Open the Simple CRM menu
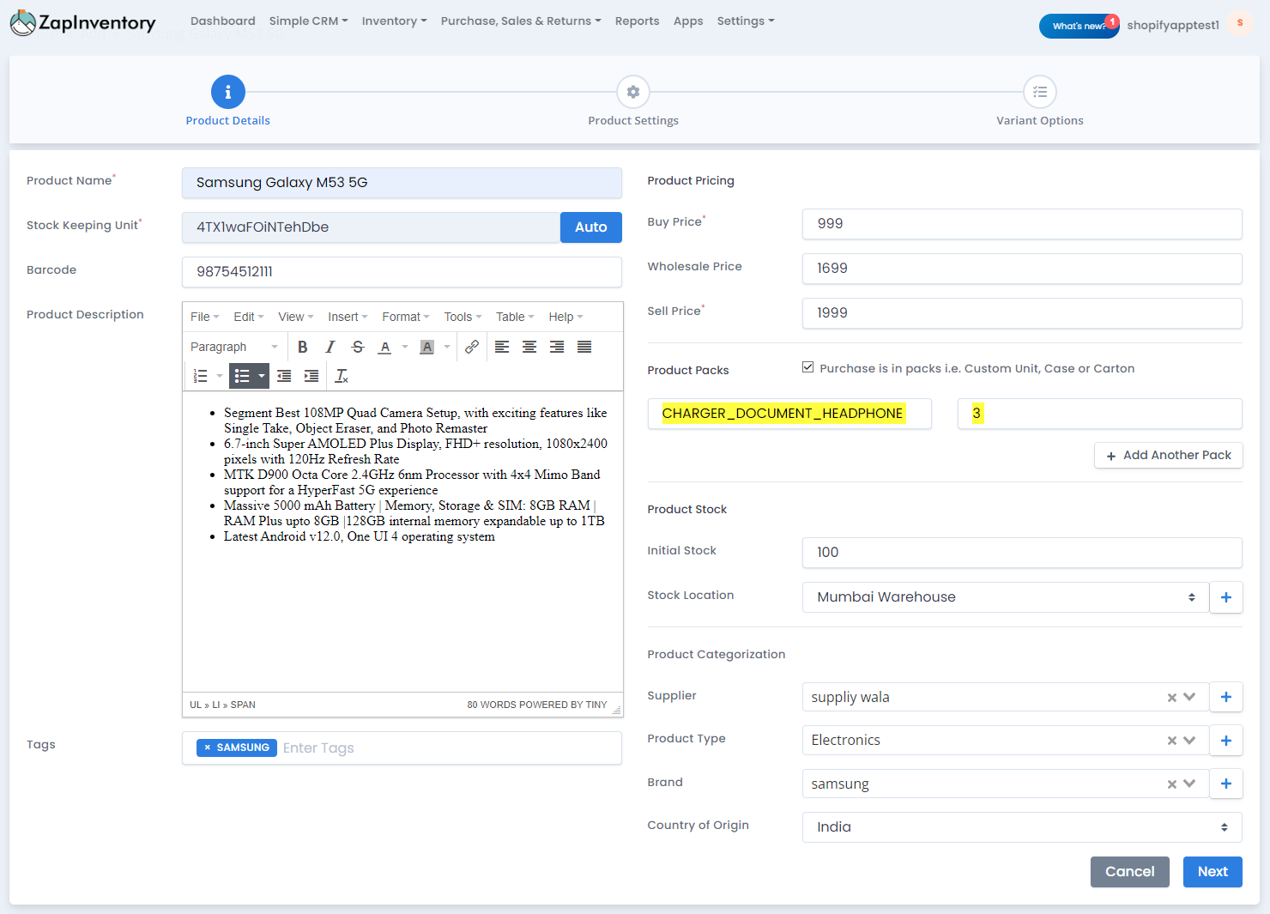 308,21
